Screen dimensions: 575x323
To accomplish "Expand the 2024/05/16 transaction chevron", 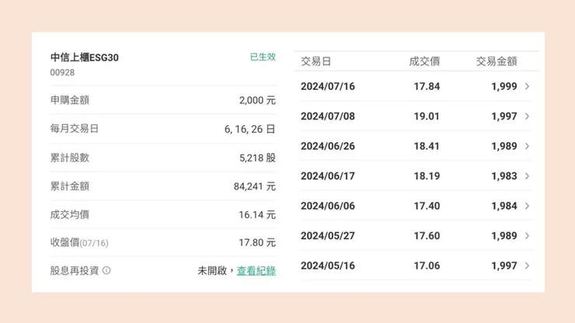I will click(x=527, y=266).
